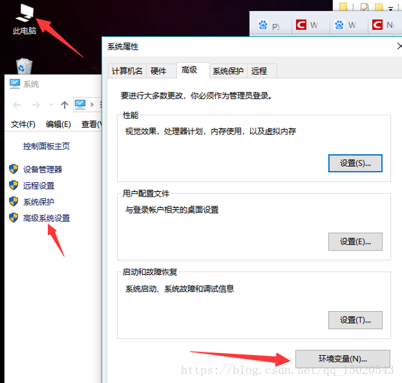Open the 编辑(E) menu
402x383 pixels.
(x=59, y=124)
